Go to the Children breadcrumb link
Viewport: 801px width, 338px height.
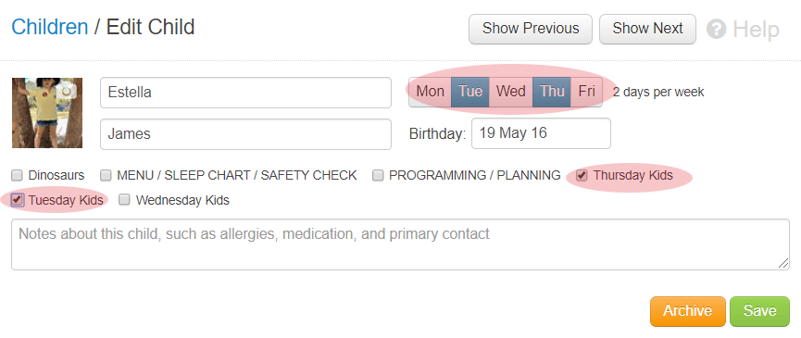coord(50,27)
